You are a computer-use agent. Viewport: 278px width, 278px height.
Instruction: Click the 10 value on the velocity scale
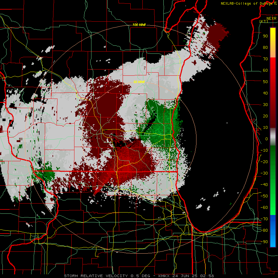pos(265,128)
